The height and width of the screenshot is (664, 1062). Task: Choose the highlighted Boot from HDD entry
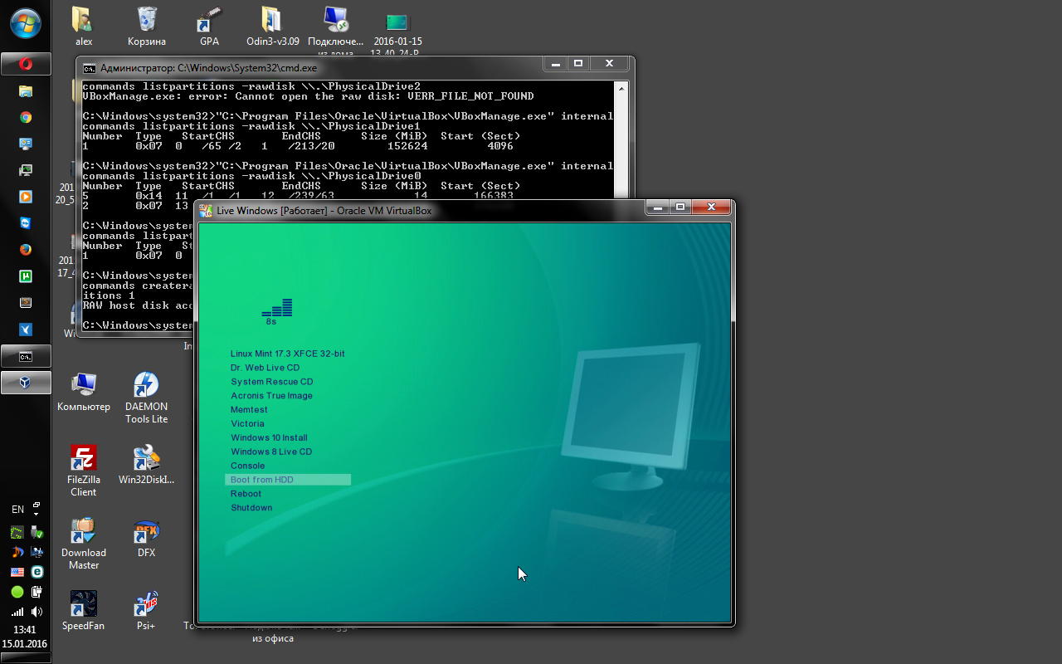pos(288,480)
